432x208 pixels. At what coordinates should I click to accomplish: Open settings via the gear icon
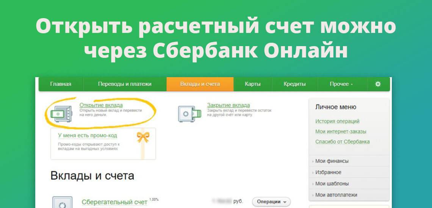(378, 84)
